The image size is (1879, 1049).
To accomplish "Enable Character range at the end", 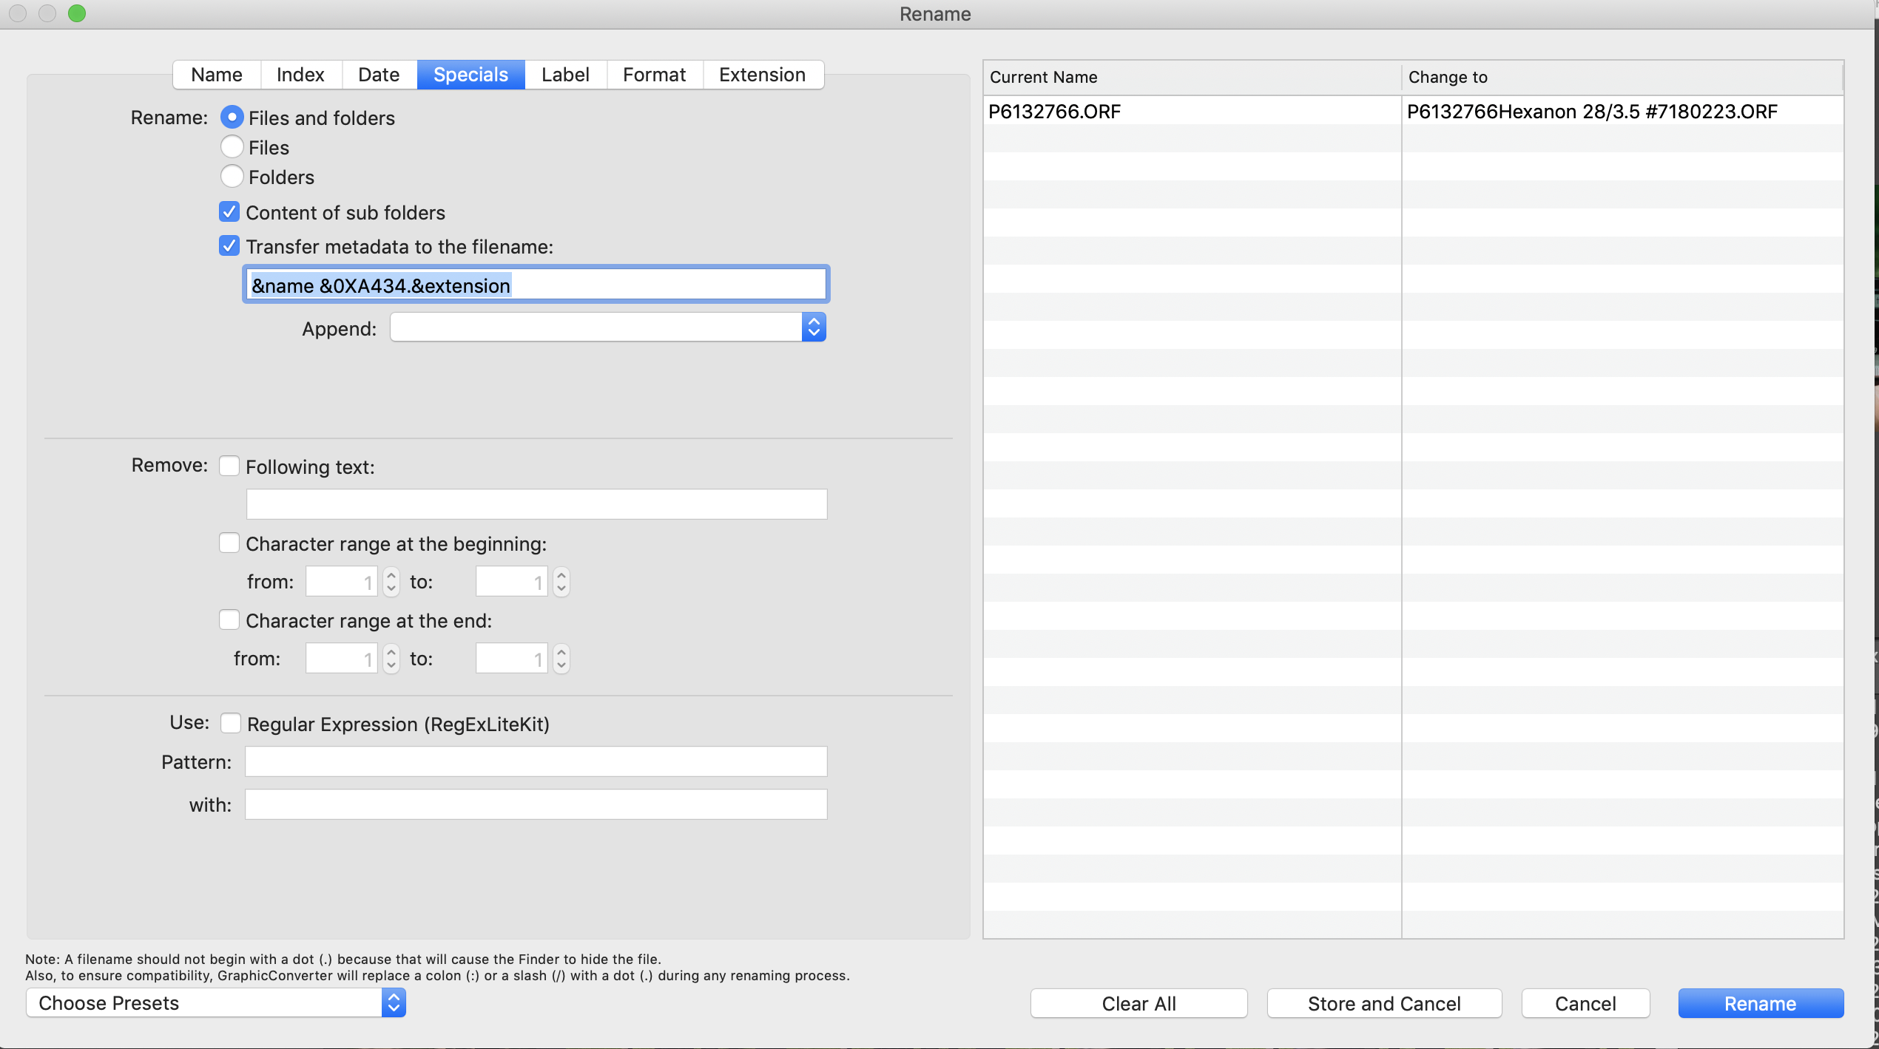I will click(x=229, y=621).
